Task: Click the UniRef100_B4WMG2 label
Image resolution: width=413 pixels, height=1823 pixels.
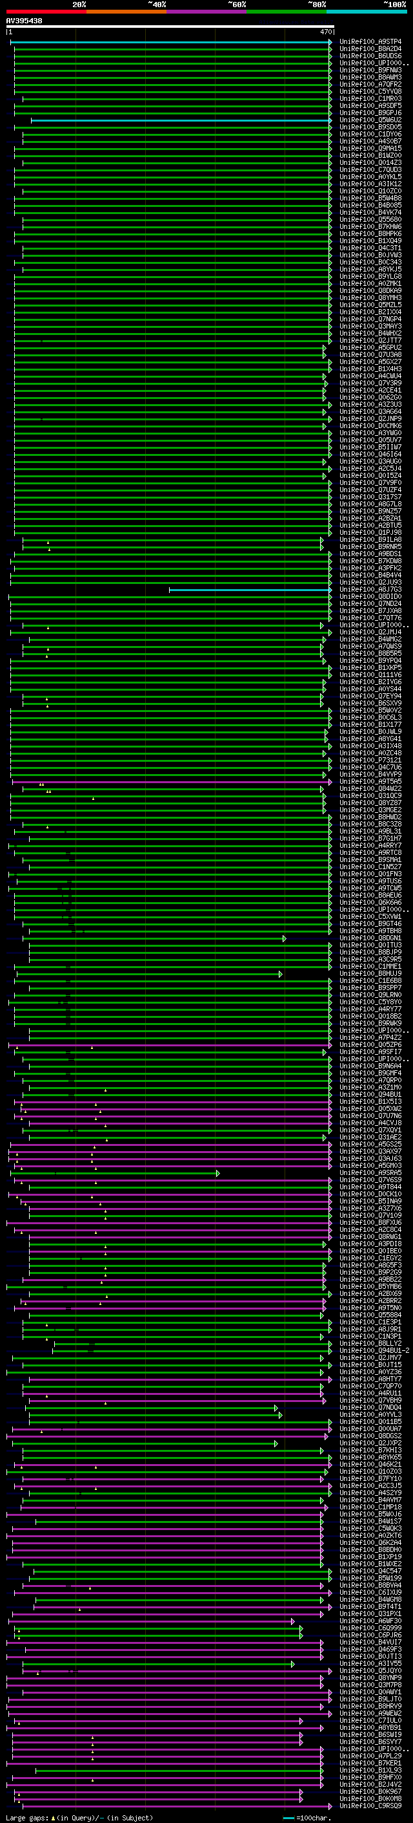Action: pos(370,639)
